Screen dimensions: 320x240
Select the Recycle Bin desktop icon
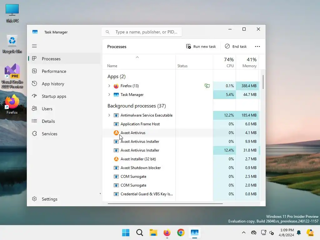pos(12,44)
